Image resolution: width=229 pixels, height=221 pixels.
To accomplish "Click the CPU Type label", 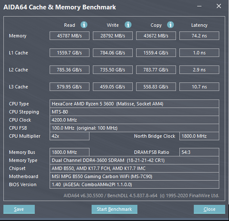I will [19, 104].
